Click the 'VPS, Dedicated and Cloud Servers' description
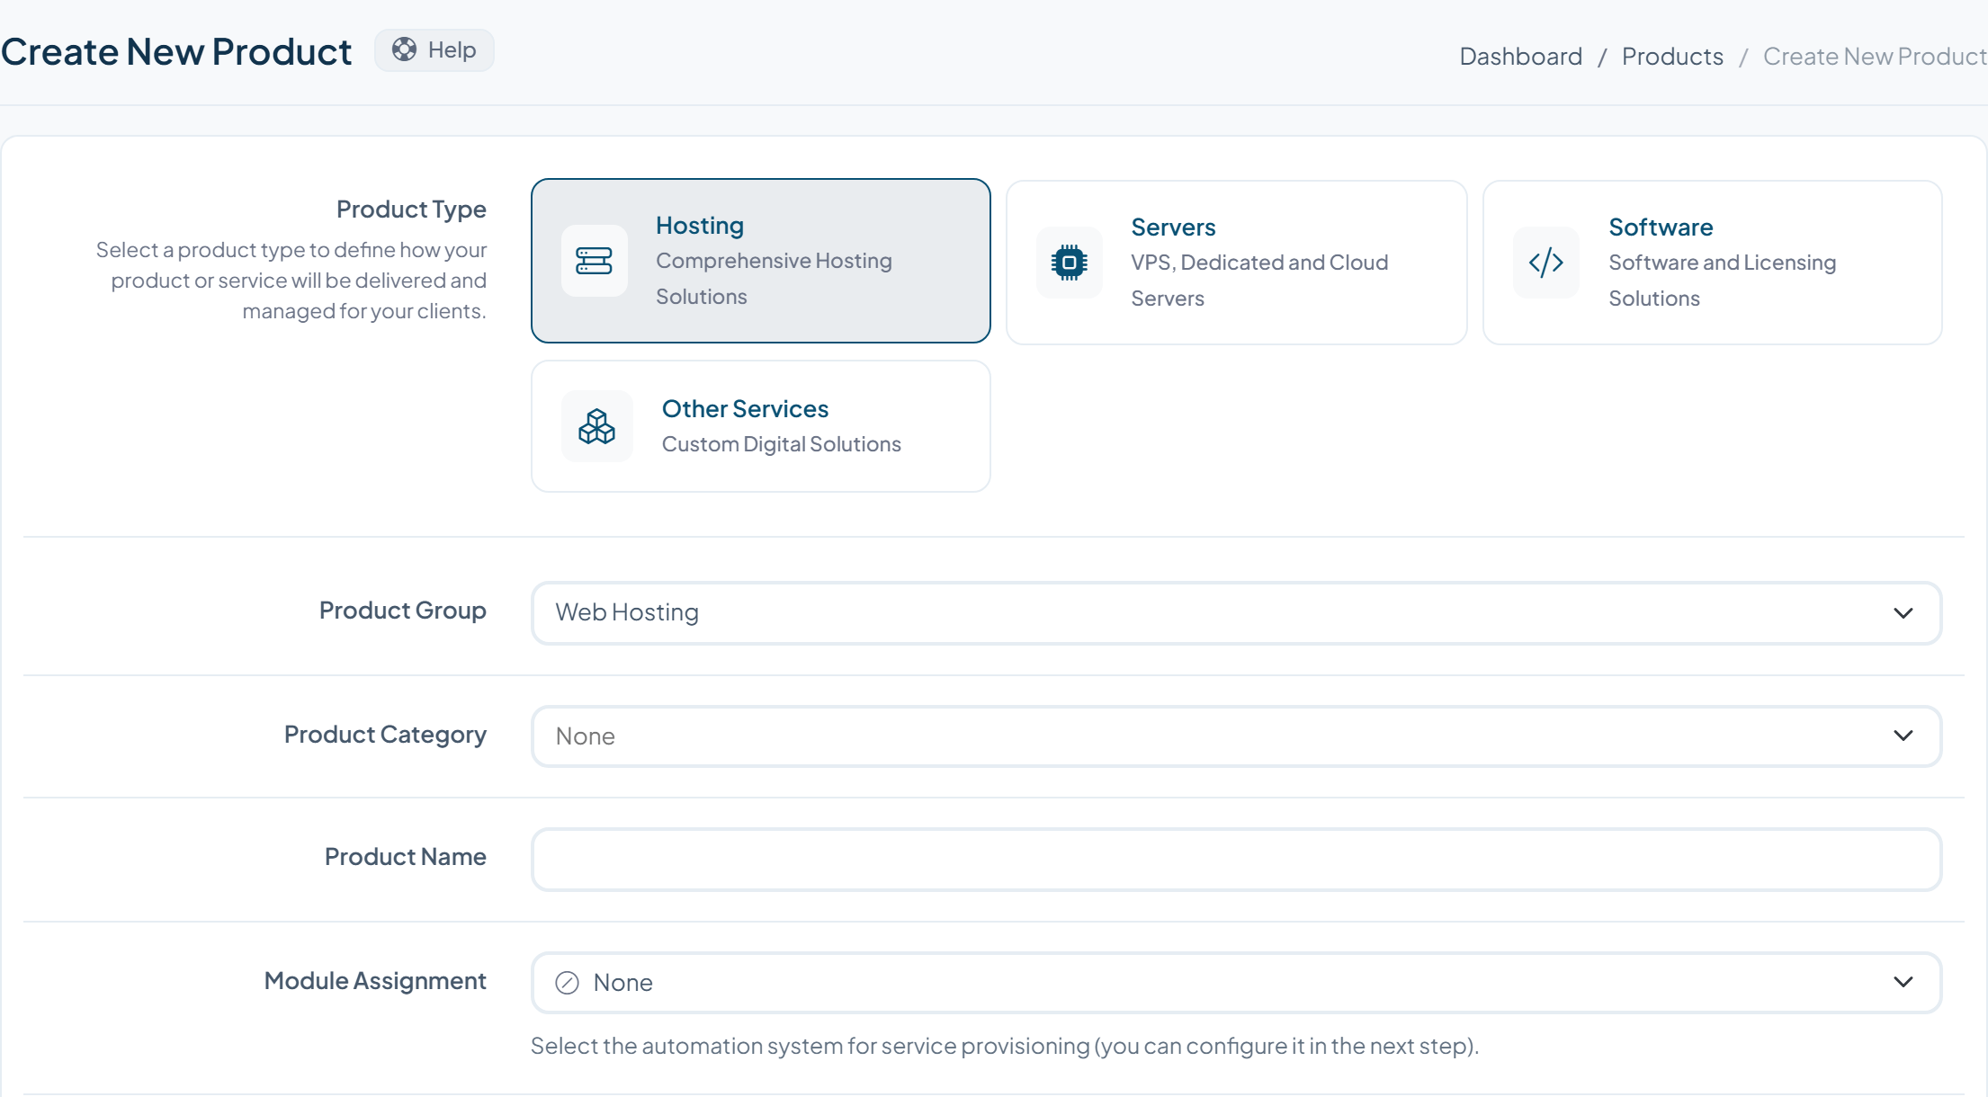The height and width of the screenshot is (1097, 1988). point(1259,281)
